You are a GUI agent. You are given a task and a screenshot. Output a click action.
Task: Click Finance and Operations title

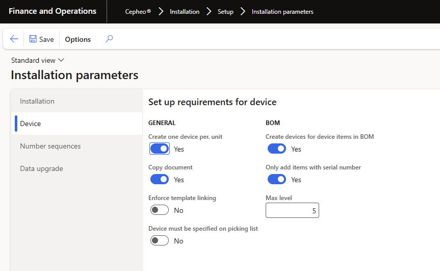[53, 11]
